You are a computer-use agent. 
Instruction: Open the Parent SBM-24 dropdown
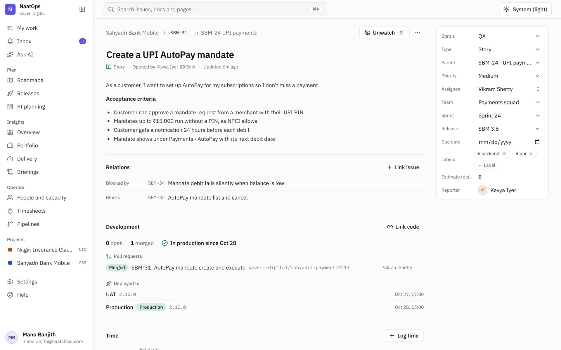tap(509, 63)
